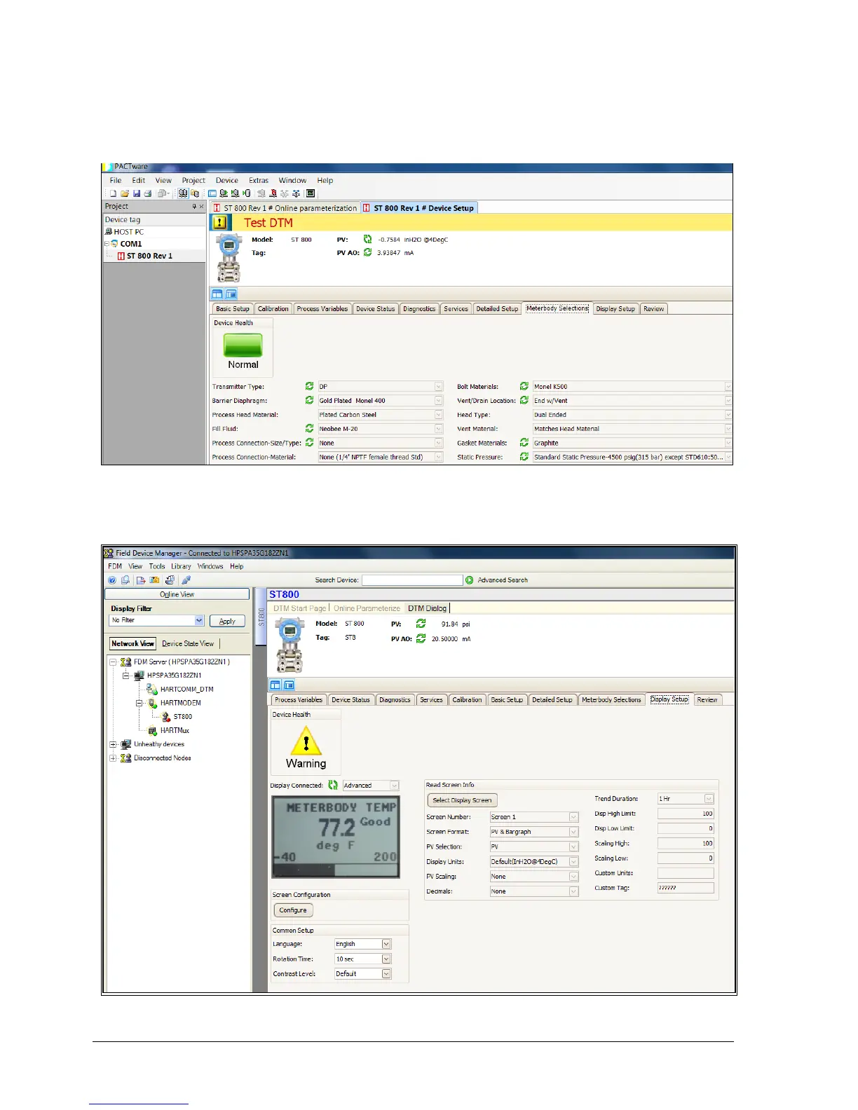
Task: Click the Print icon in PACTware toolbar
Action: (147, 193)
